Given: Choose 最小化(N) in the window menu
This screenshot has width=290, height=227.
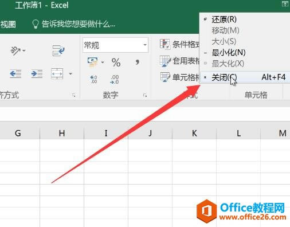Looking at the screenshot, I should tap(245, 52).
